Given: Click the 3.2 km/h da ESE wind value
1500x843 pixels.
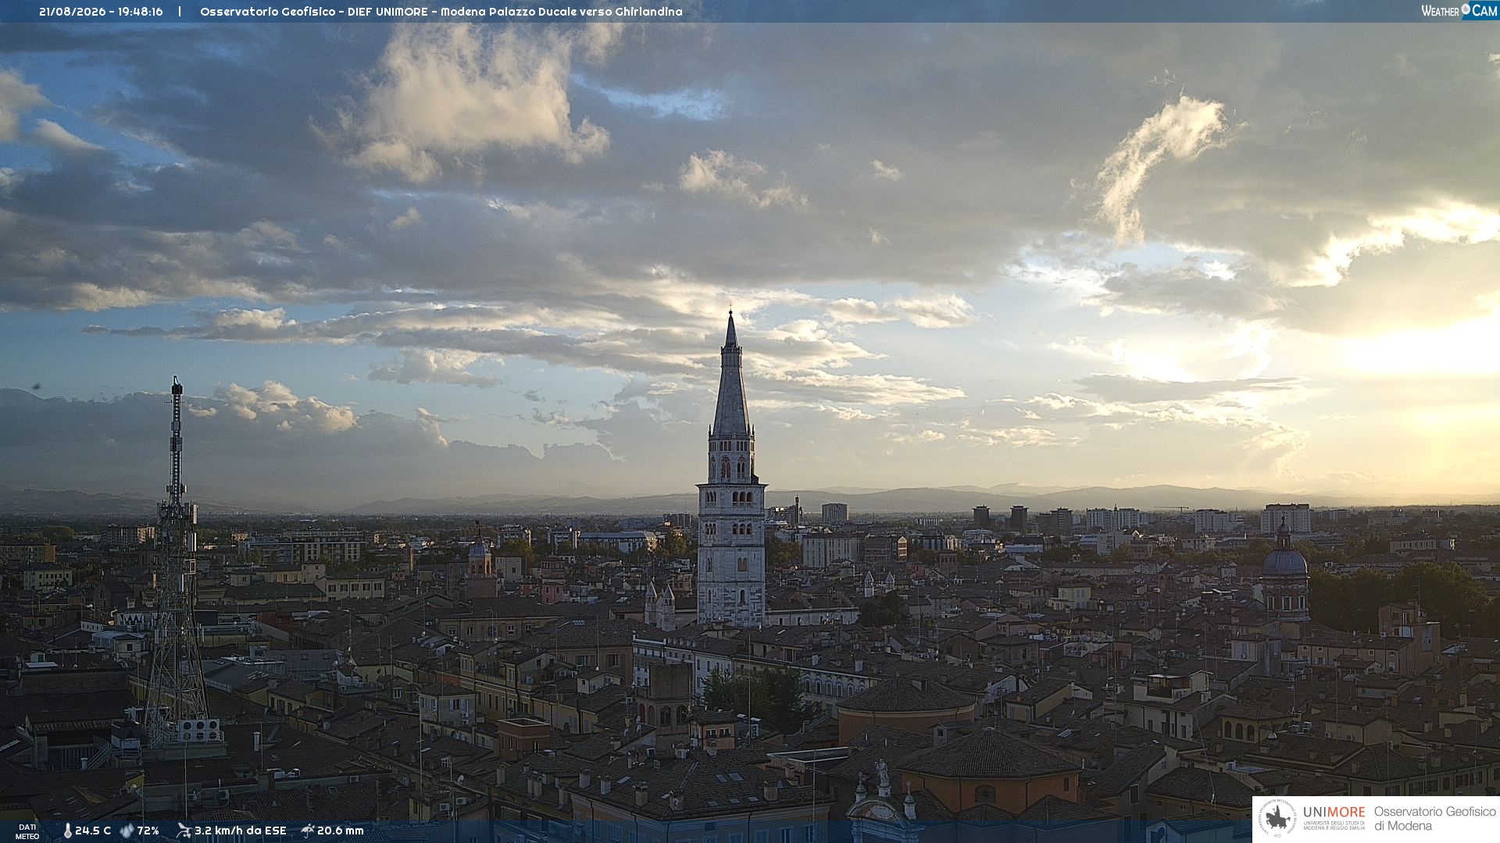Looking at the screenshot, I should coord(241,831).
